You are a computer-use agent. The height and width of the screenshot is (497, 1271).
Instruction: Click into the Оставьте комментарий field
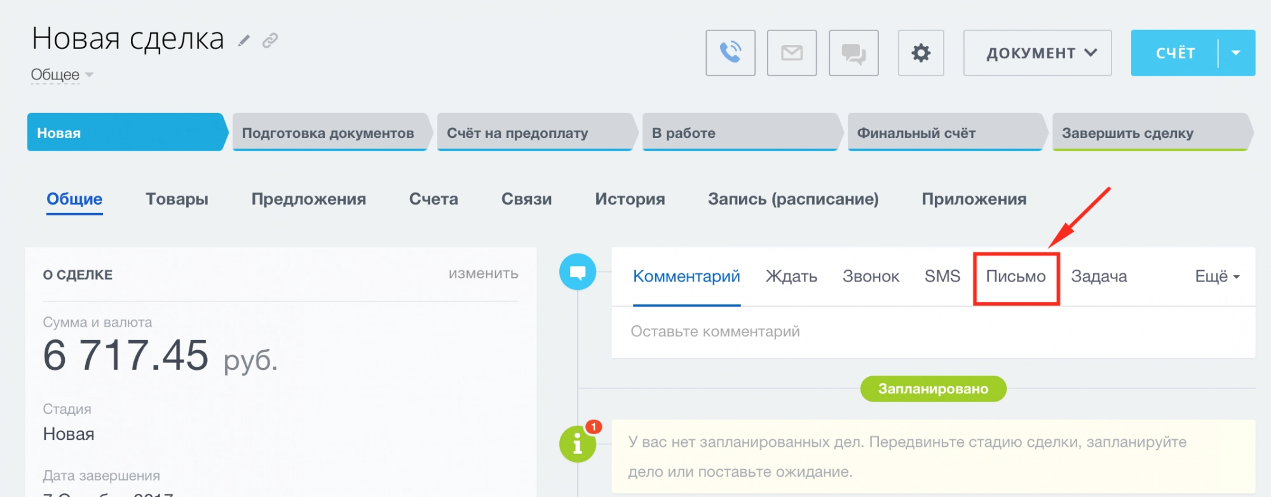(933, 332)
